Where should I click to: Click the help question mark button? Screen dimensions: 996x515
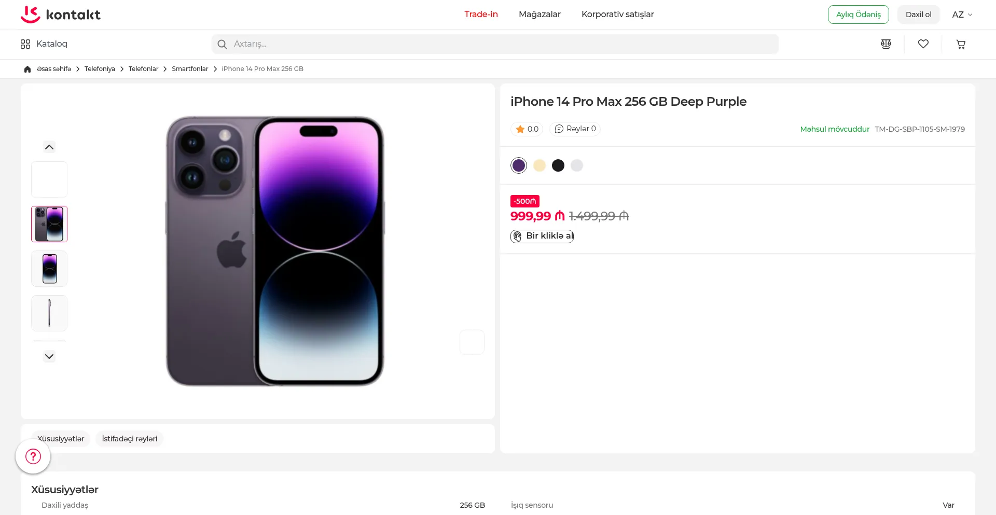33,456
